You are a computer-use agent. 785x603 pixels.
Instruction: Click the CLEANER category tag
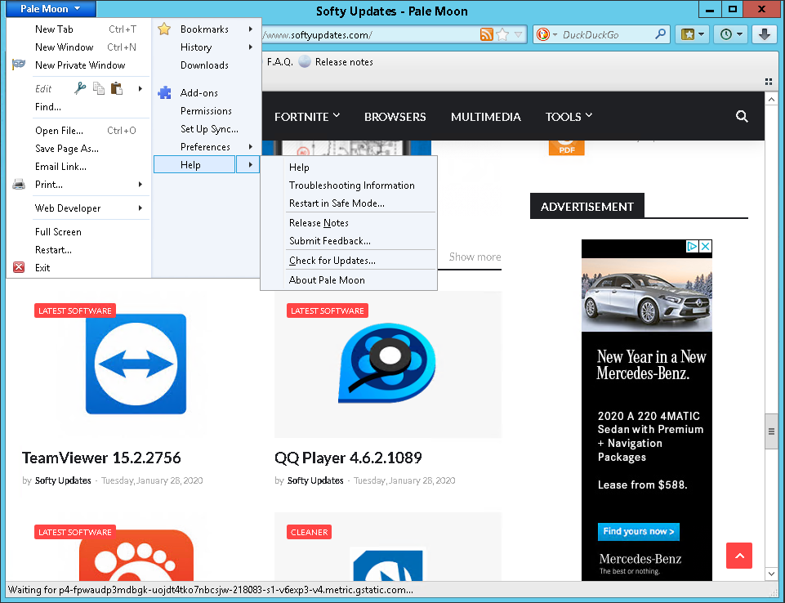click(x=309, y=532)
